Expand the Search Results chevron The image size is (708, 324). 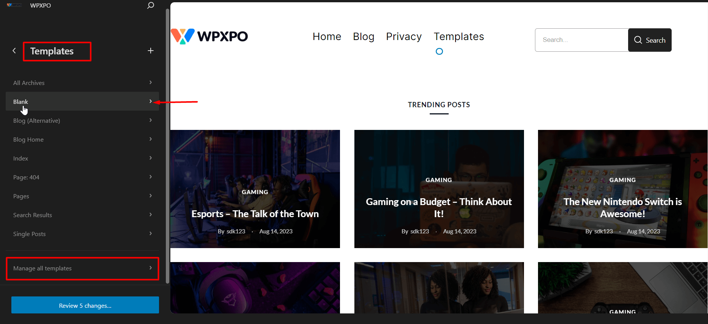coord(151,214)
